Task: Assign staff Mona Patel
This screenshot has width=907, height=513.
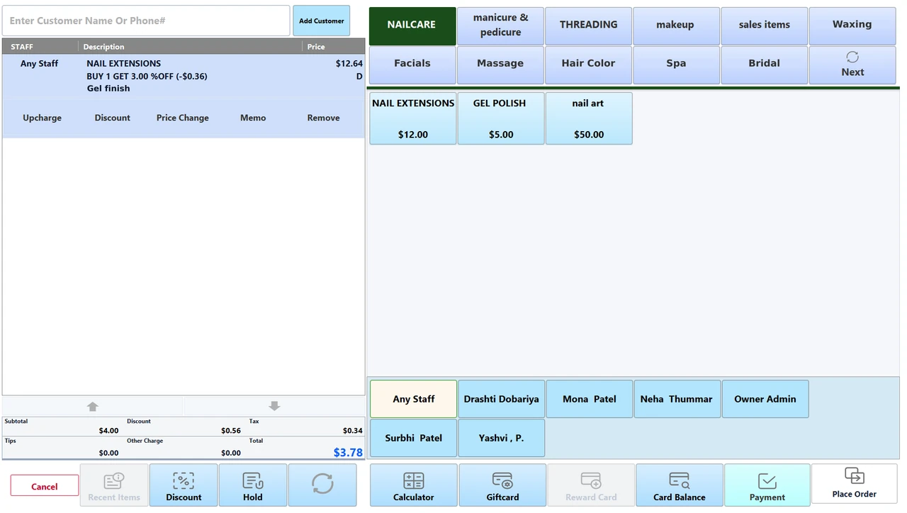Action: (x=589, y=399)
